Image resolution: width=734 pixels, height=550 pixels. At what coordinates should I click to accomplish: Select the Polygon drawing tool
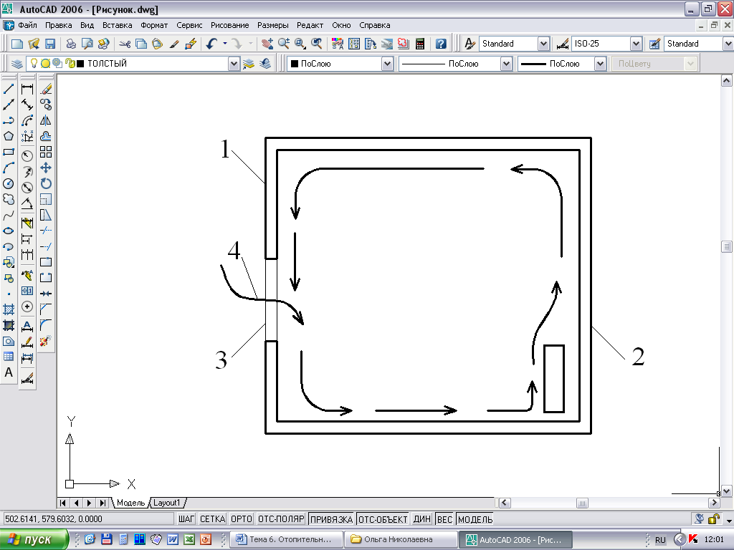9,136
